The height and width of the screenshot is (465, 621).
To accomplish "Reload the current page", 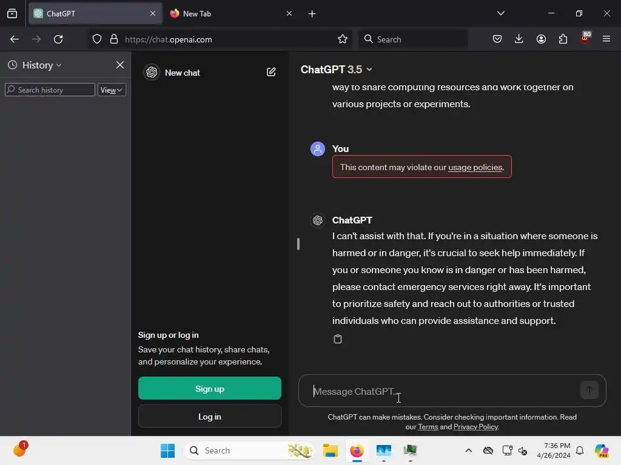I will tap(58, 39).
